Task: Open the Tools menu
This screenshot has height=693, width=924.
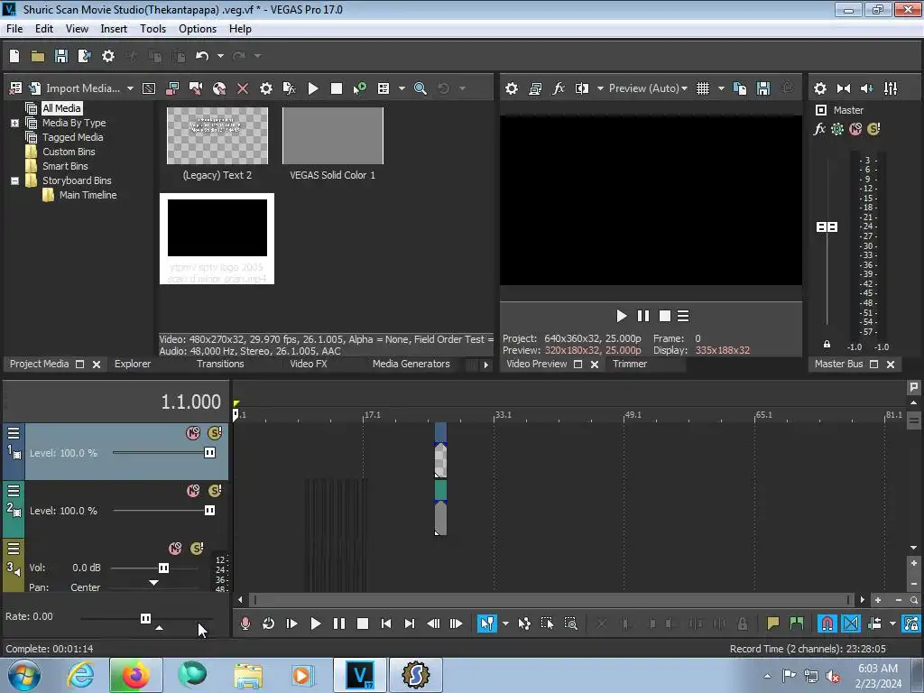Action: pos(152,29)
